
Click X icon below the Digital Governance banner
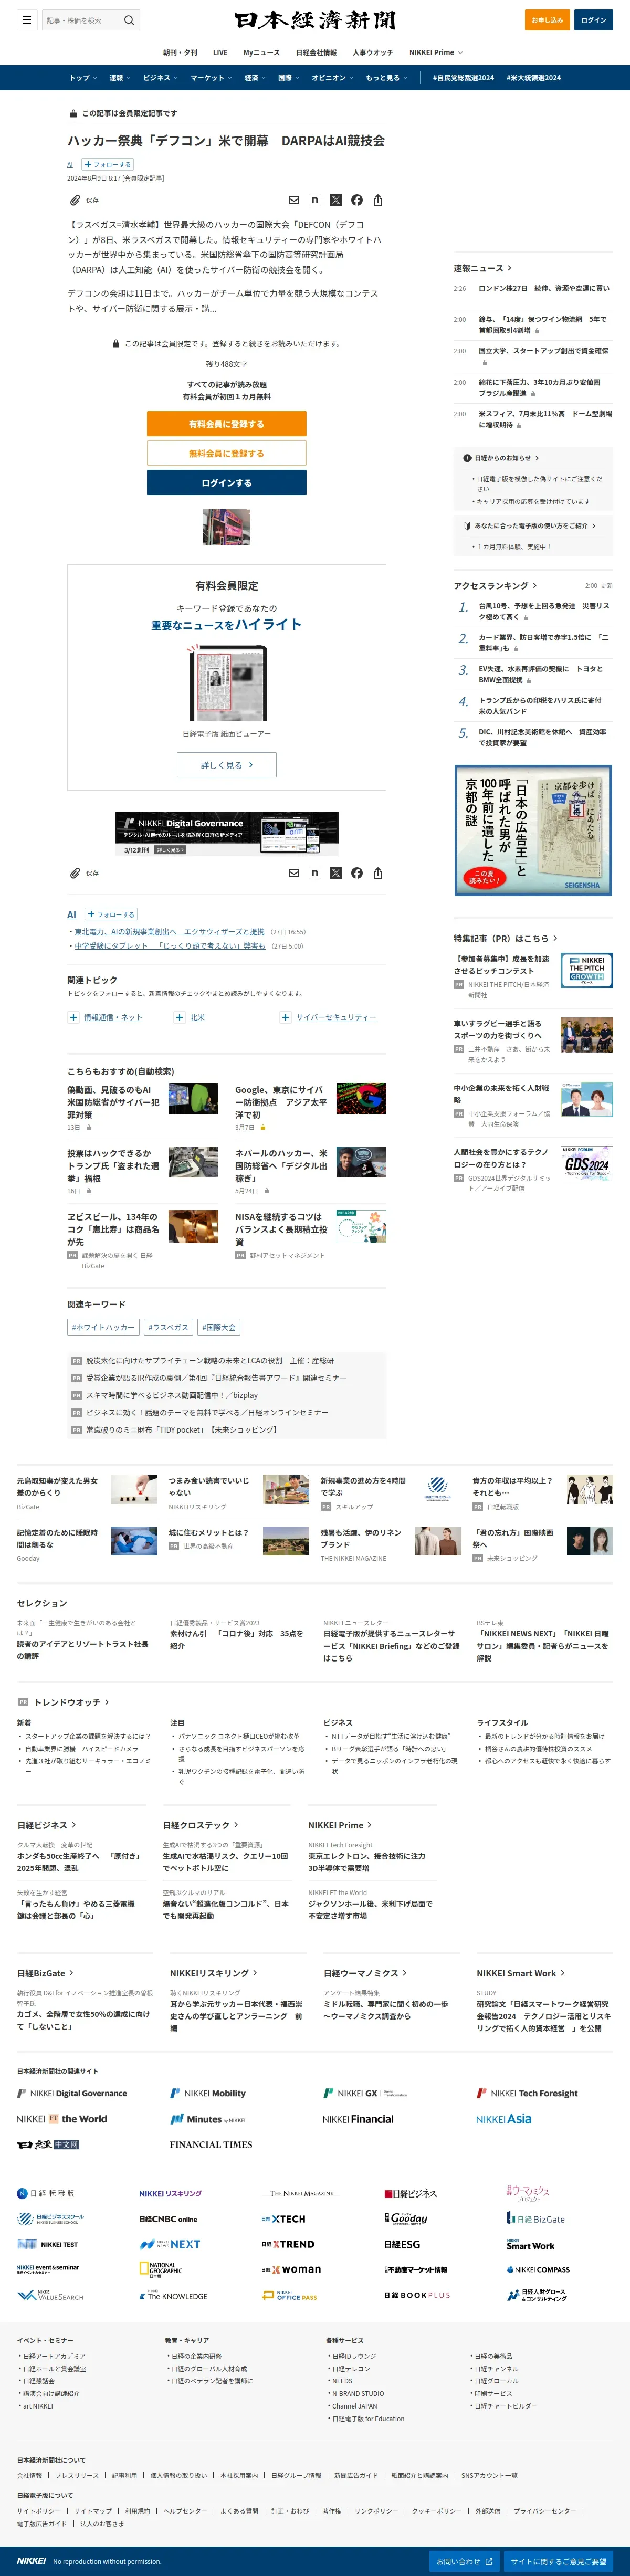pyautogui.click(x=336, y=873)
